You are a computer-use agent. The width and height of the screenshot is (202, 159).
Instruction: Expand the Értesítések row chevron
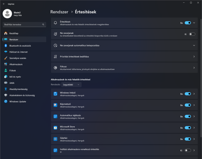pyautogui.click(x=194, y=23)
